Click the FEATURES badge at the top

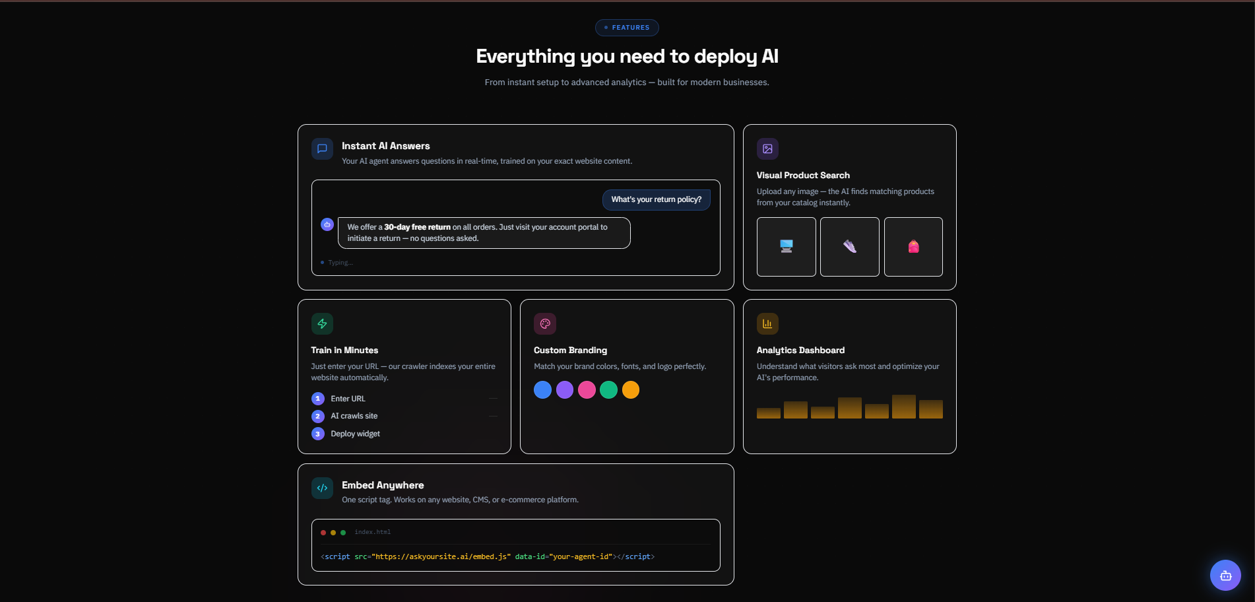point(626,27)
